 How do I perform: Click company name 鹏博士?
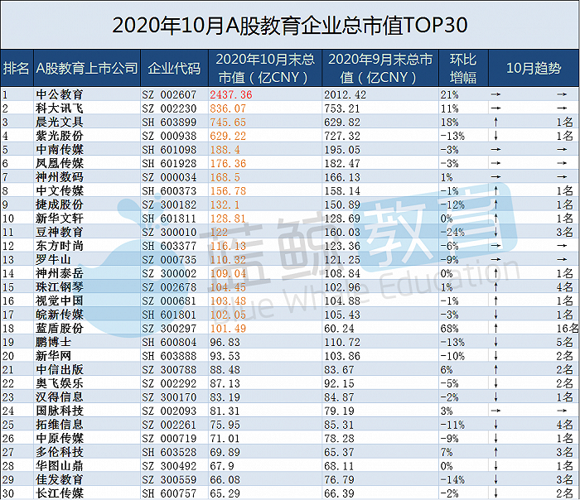(53, 342)
